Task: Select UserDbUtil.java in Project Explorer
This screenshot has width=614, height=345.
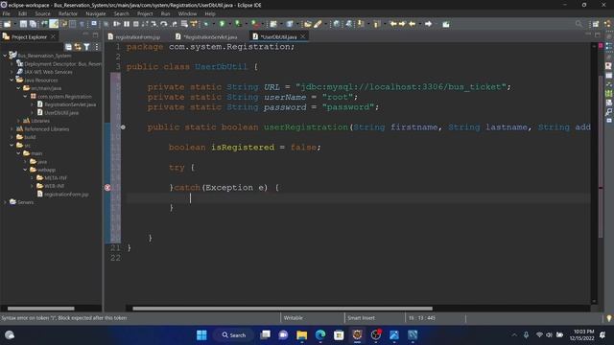Action: click(x=61, y=113)
